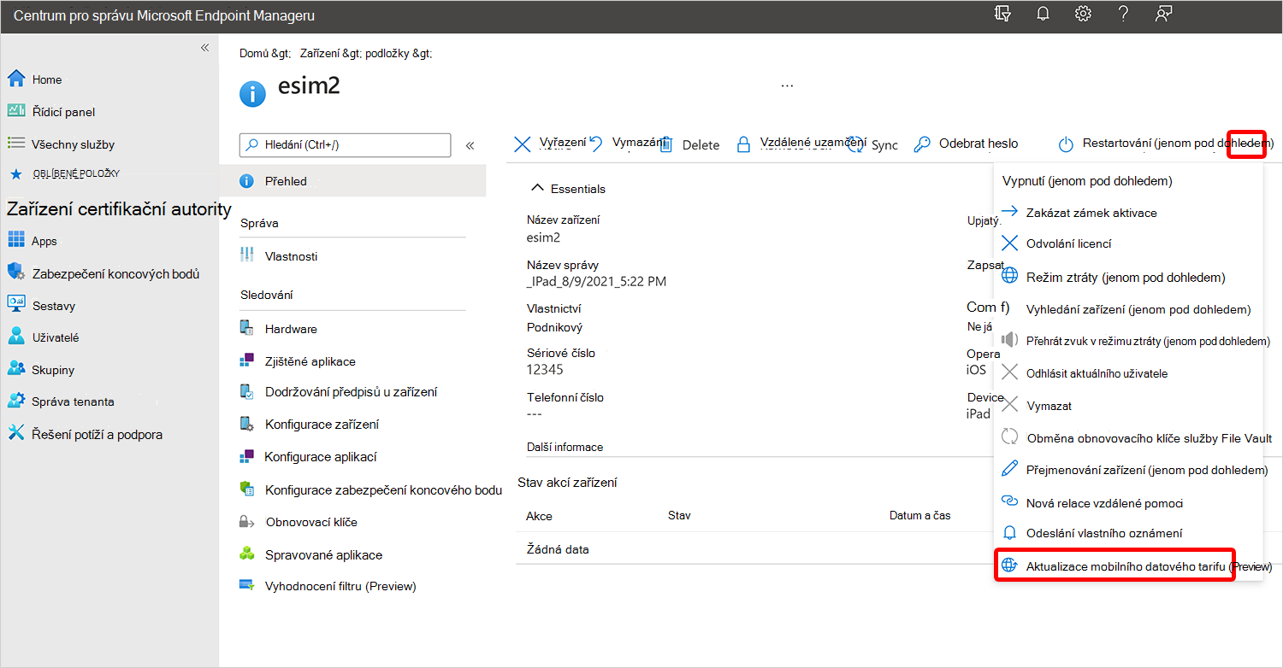The height and width of the screenshot is (668, 1283).
Task: Click the Zařízení breadcrumb link
Action: click(x=320, y=53)
